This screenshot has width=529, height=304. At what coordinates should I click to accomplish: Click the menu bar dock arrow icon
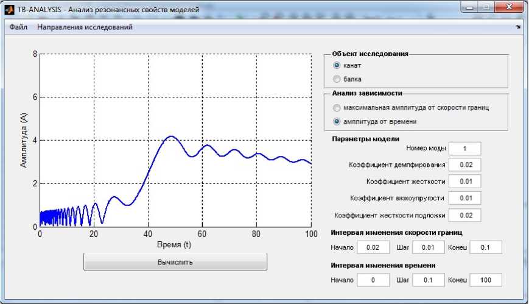click(x=518, y=27)
